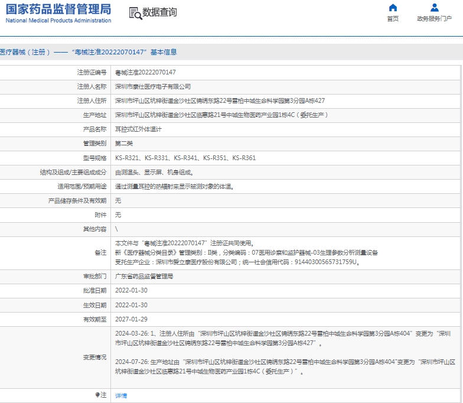Select 无 in 产品储存条件及有效期 row
Image resolution: width=463 pixels, height=403 pixels.
click(118, 201)
